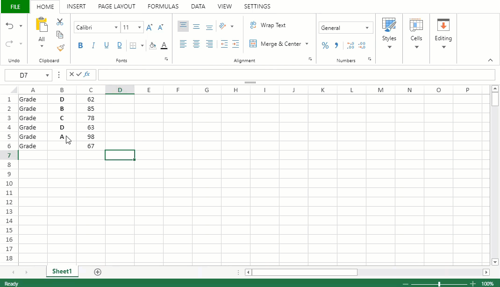This screenshot has height=287, width=500.
Task: Open the Alignment dialog launcher
Action: pyautogui.click(x=310, y=59)
